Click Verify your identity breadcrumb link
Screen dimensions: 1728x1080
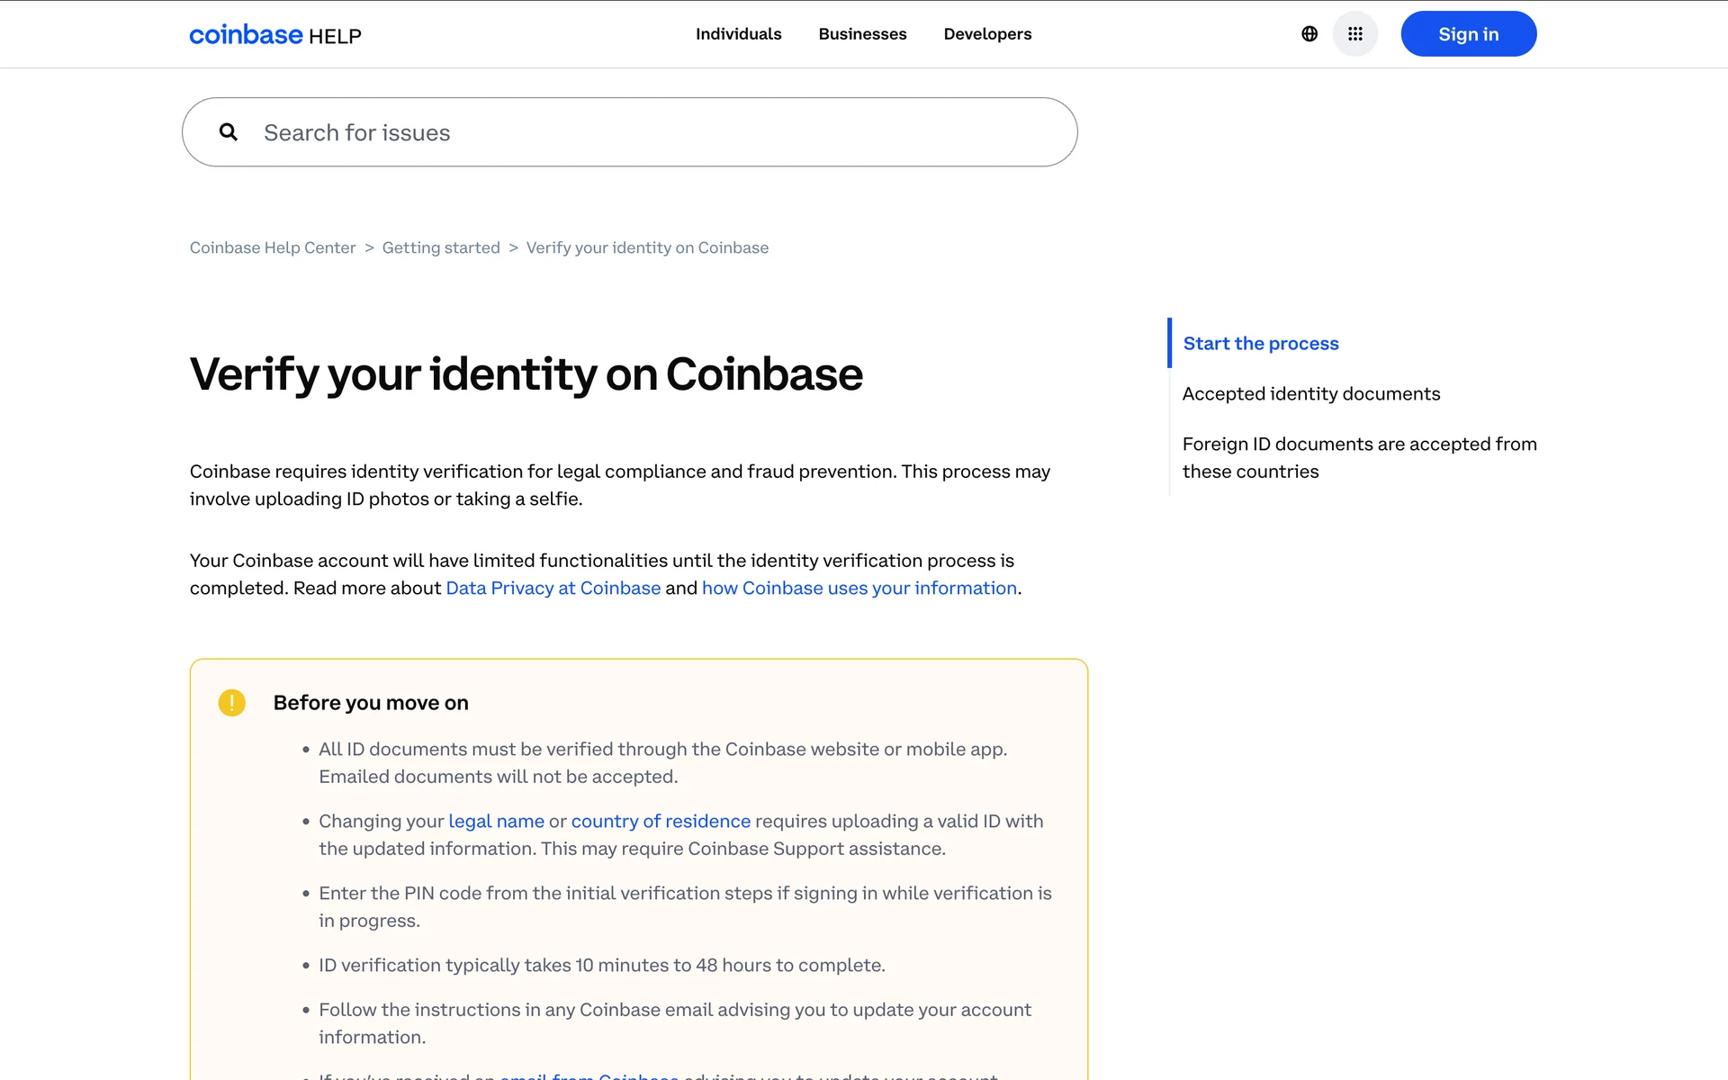tap(647, 247)
